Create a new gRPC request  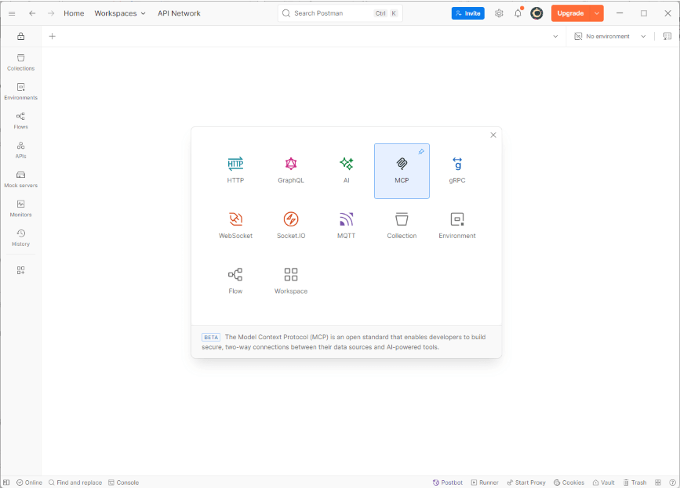click(x=457, y=171)
